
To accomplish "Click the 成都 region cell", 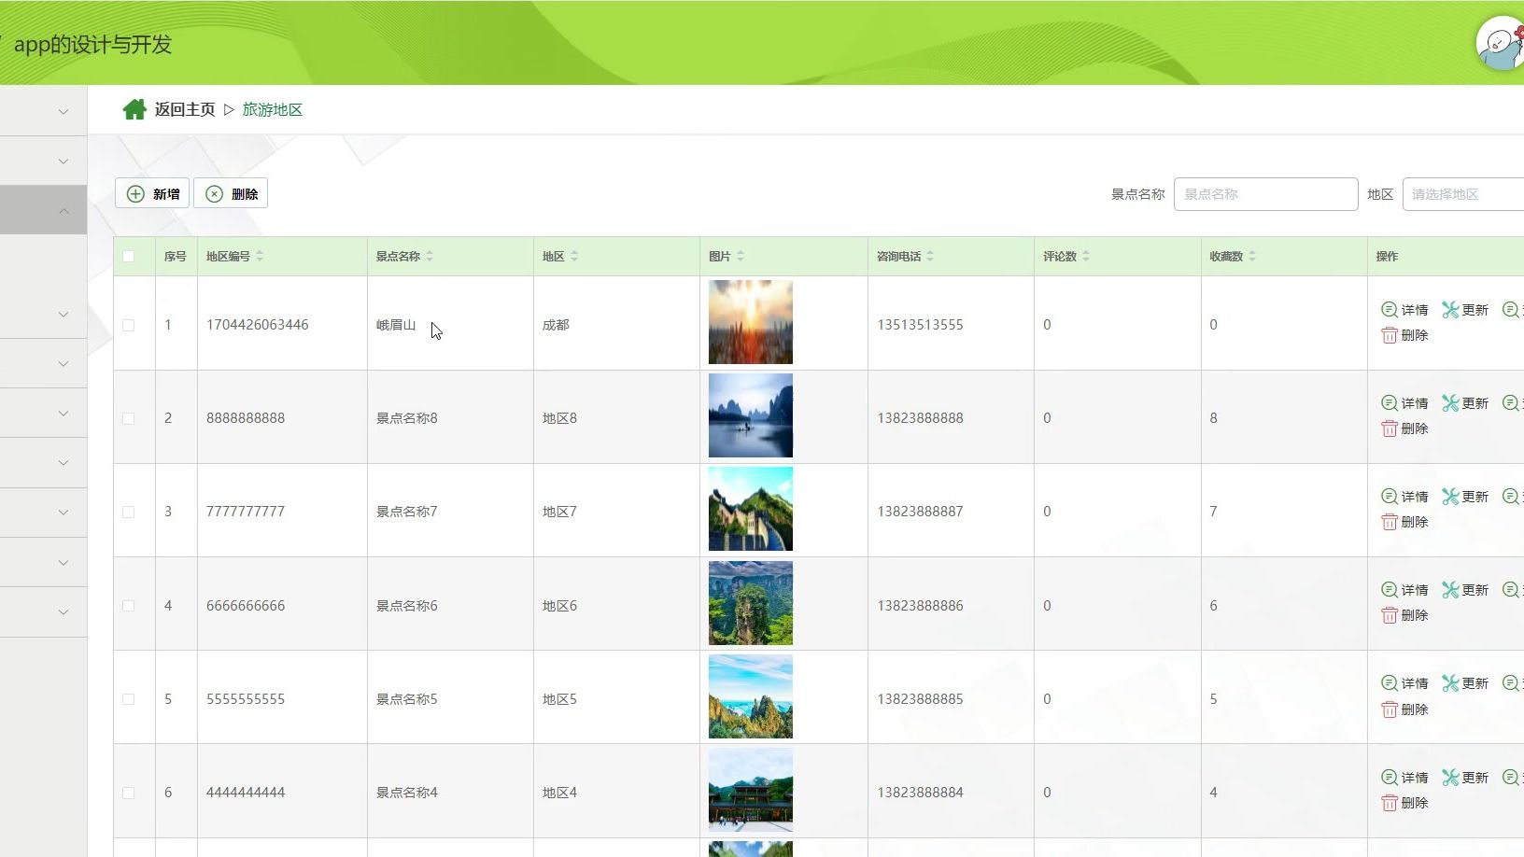I will point(556,325).
